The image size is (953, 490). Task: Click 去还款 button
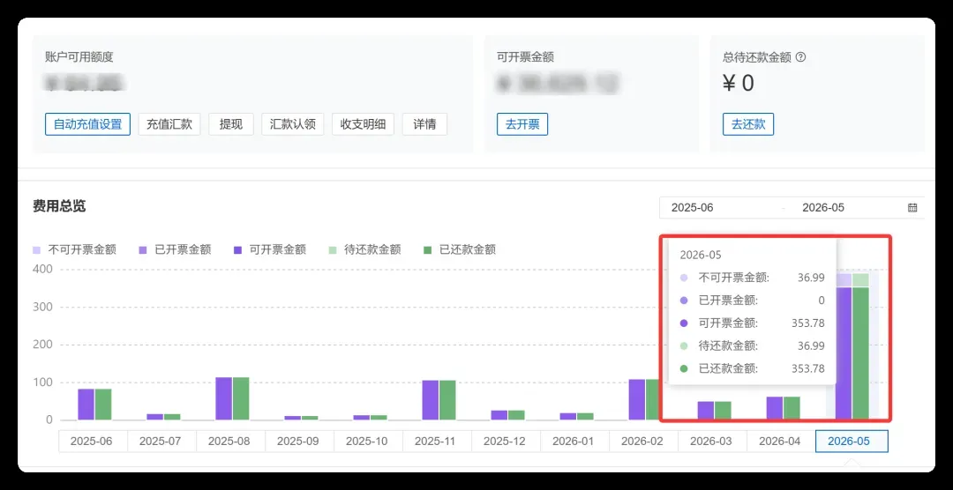(748, 124)
